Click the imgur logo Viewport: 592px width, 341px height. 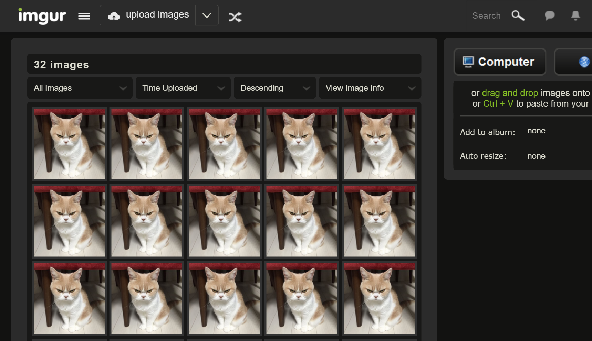pos(42,16)
